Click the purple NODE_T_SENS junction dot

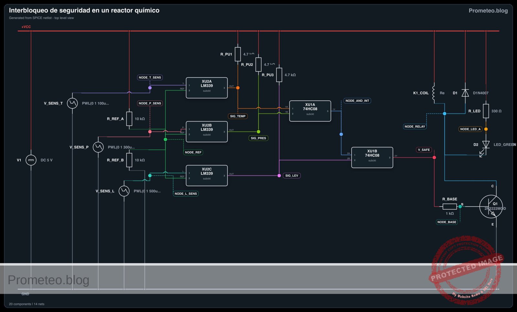coord(150,88)
